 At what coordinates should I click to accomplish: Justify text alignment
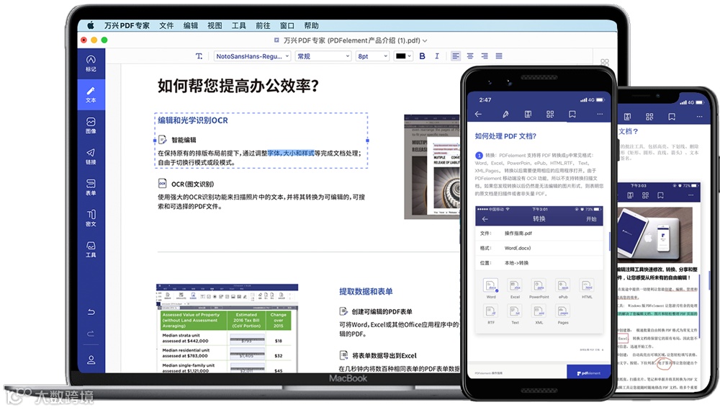(499, 56)
